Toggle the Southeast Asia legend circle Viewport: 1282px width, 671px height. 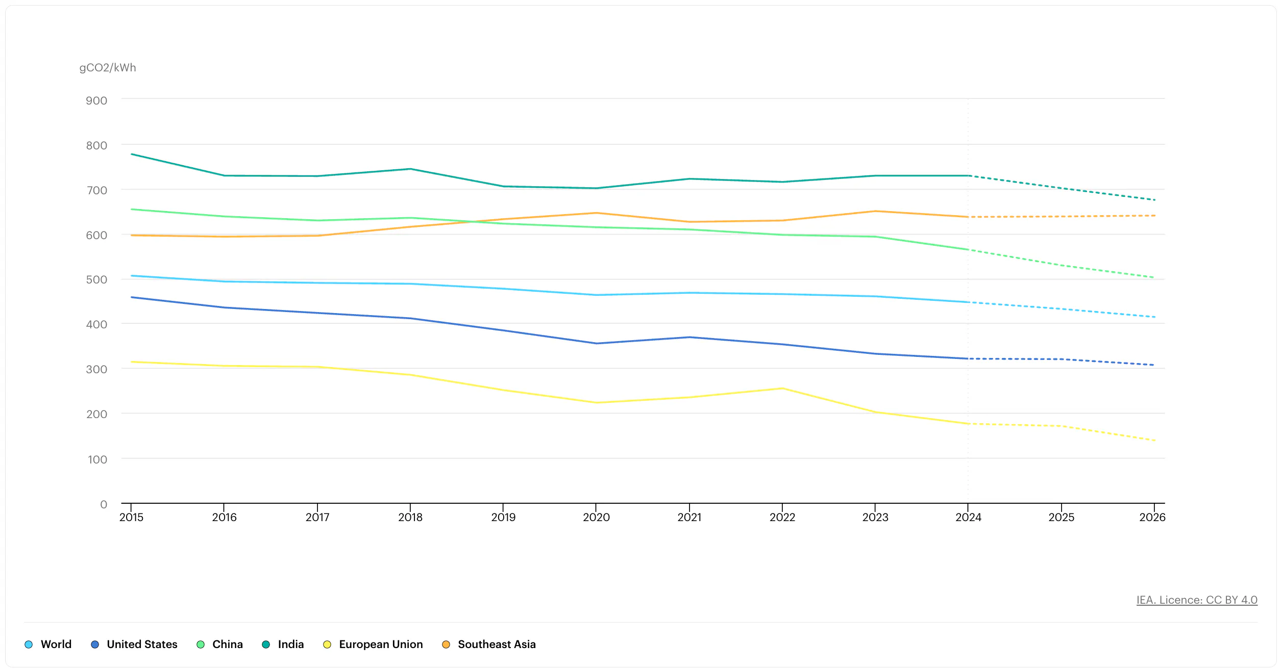[x=446, y=644]
